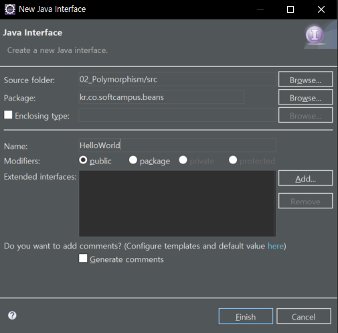Close the New Java Interface dialog
The width and height of the screenshot is (338, 333).
(x=321, y=9)
